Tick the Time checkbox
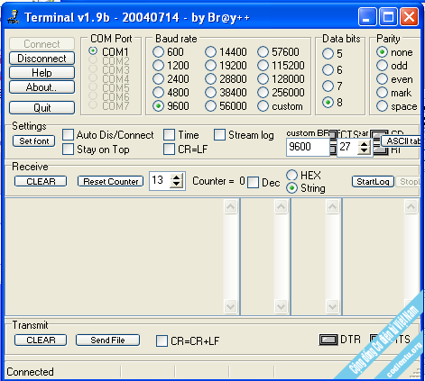The image size is (425, 381). click(x=169, y=135)
